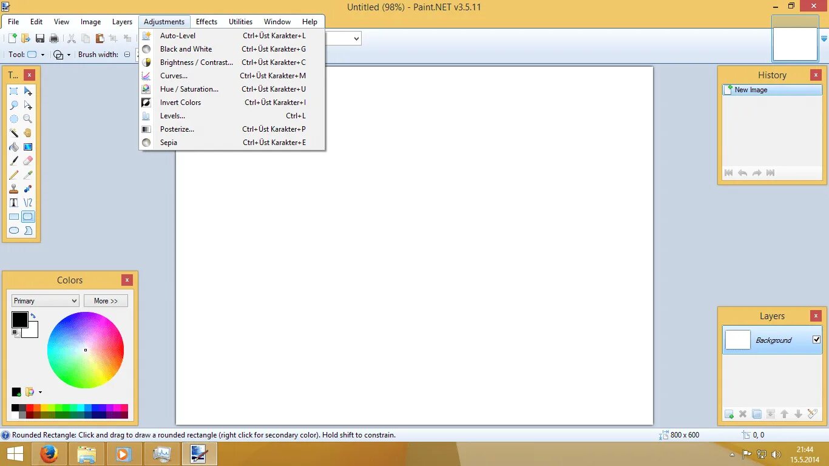This screenshot has height=466, width=829.
Task: Click swap primary and secondary colors arrow
Action: (x=33, y=316)
